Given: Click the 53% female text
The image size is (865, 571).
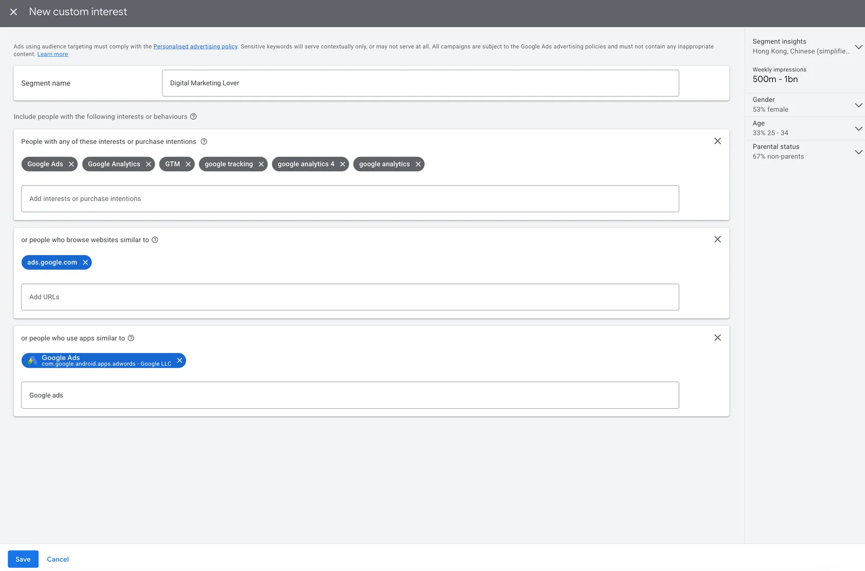Looking at the screenshot, I should pyautogui.click(x=770, y=110).
